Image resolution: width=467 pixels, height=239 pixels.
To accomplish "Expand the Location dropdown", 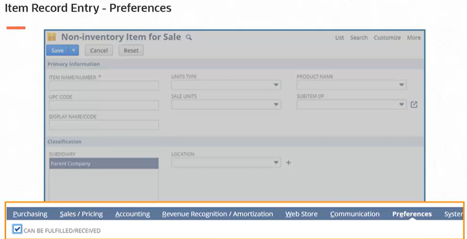I will point(276,163).
